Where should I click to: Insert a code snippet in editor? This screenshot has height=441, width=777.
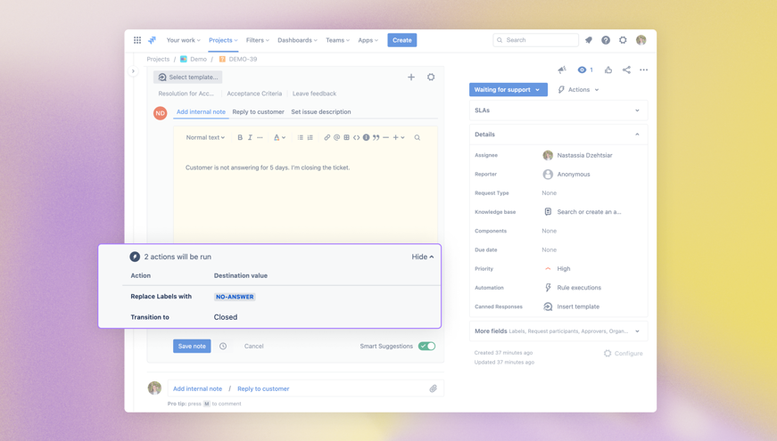point(356,137)
